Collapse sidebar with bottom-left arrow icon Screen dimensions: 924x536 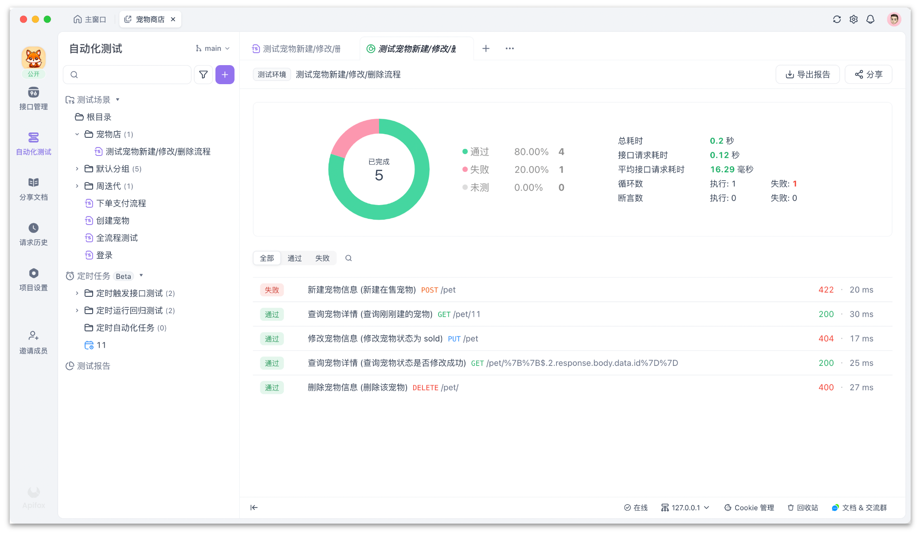254,508
